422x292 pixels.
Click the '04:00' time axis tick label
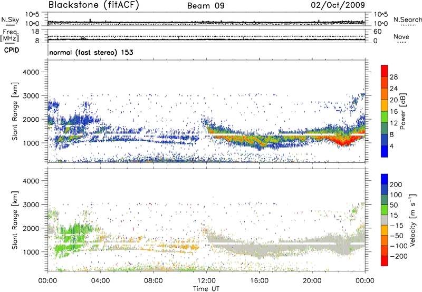tap(101, 281)
